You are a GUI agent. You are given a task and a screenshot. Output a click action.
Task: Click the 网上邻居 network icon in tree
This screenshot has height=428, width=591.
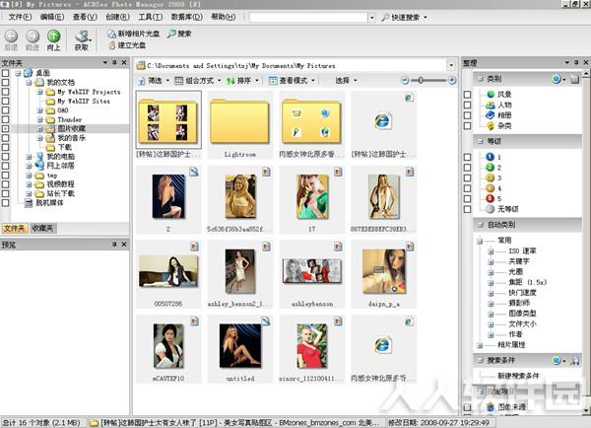pyautogui.click(x=39, y=166)
